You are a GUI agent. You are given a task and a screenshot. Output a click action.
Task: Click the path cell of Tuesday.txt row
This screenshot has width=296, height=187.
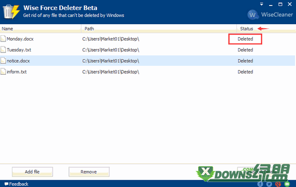[x=111, y=50]
